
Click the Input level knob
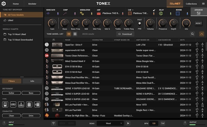[4, 123]
